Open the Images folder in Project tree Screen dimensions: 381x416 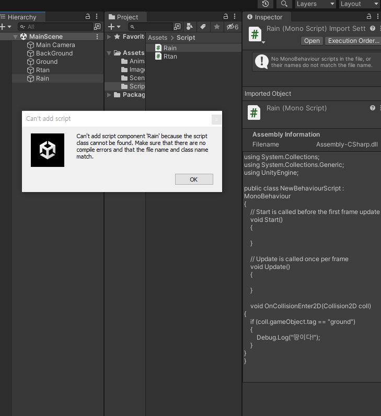133,70
